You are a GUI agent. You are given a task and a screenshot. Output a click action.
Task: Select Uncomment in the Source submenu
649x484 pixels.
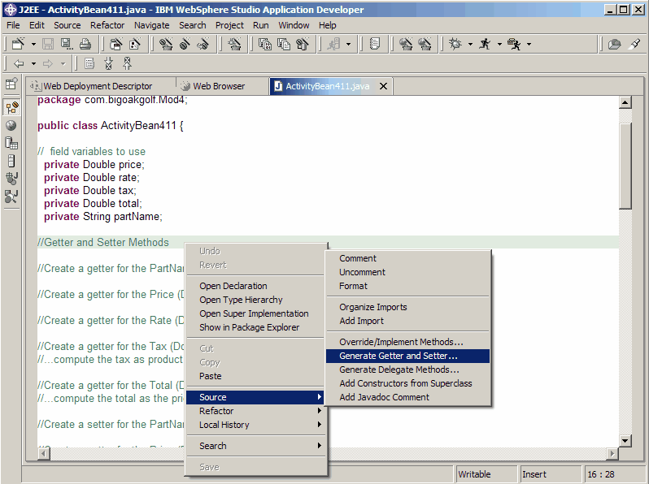point(407,272)
